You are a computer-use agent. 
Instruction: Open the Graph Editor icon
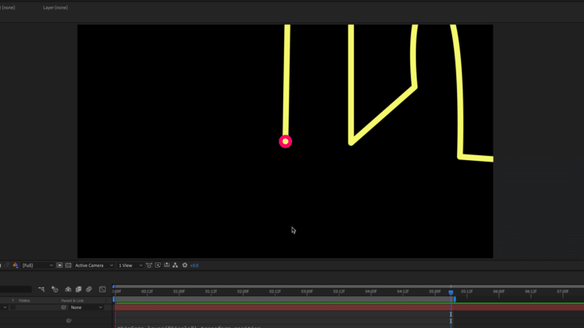tap(102, 289)
